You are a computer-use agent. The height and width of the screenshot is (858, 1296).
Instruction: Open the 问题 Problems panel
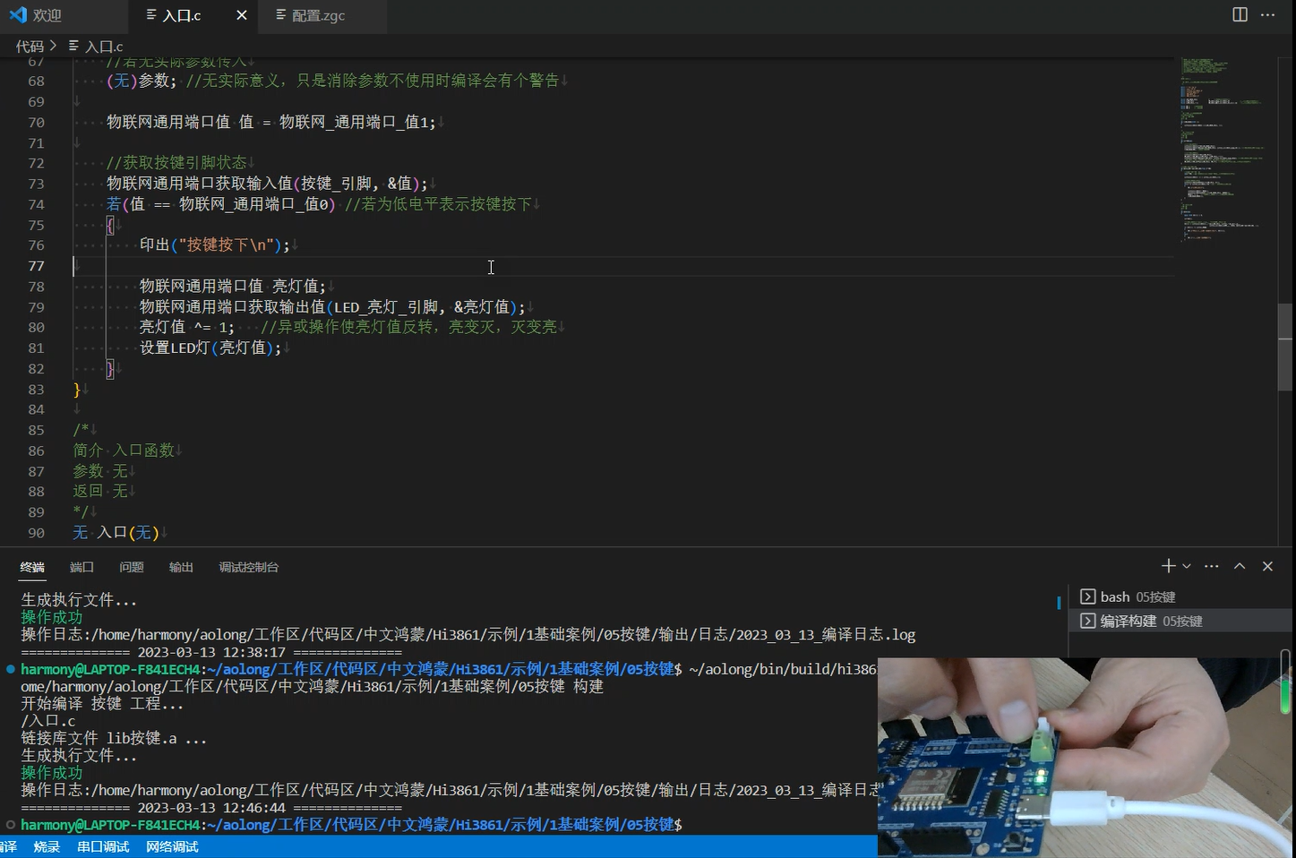[131, 566]
